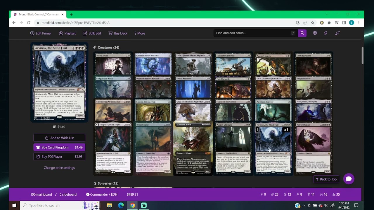Viewport: 374px width, 210px height.
Task: Open the Windows notification center icon
Action: [x=356, y=205]
